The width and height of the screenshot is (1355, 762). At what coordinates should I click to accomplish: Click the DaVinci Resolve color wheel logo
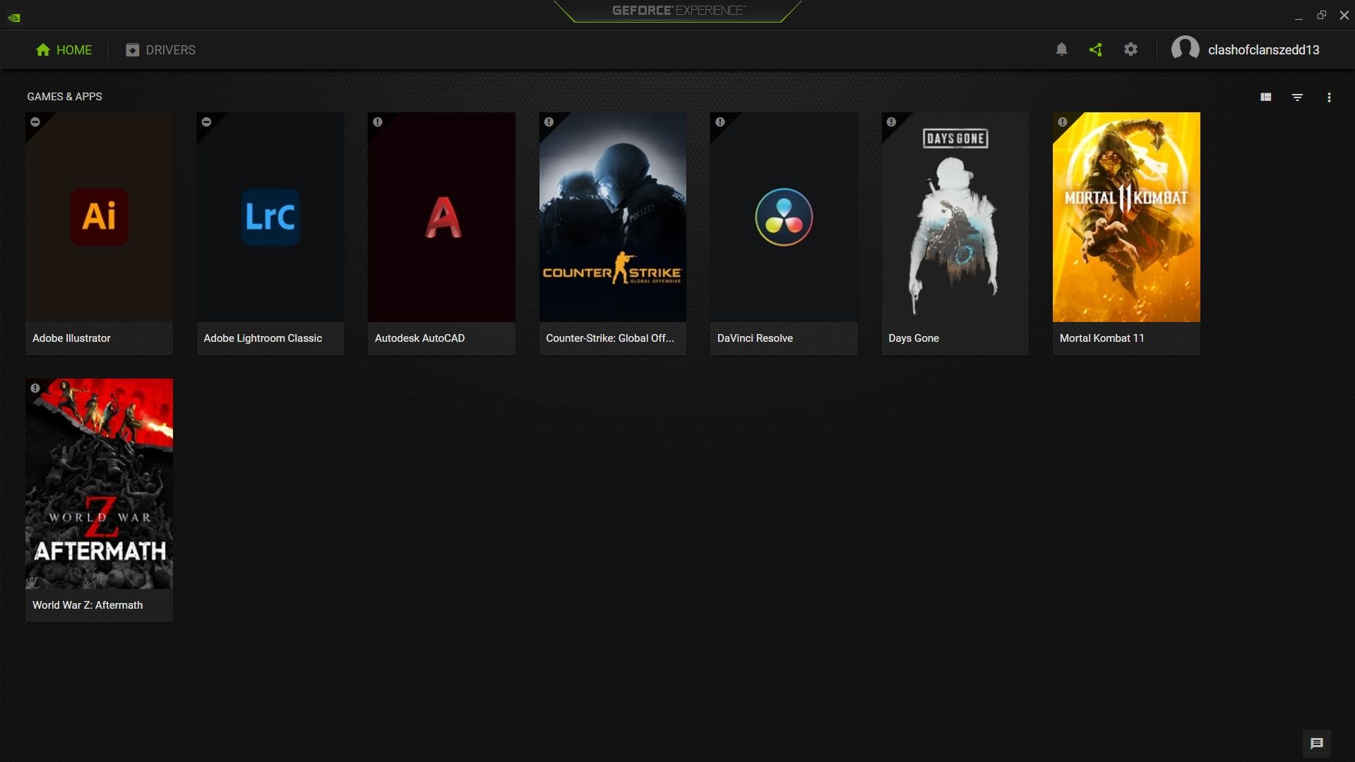point(784,217)
